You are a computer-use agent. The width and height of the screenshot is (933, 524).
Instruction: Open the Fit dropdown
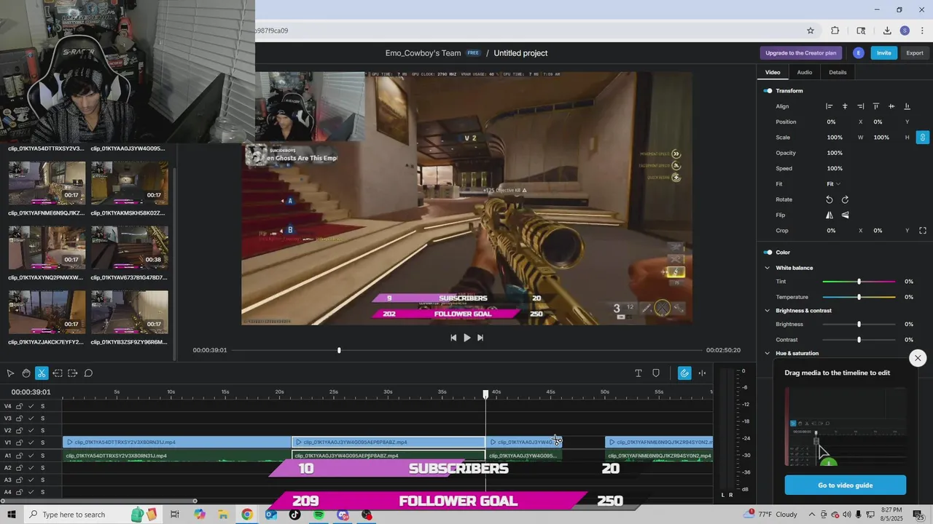[x=833, y=184]
